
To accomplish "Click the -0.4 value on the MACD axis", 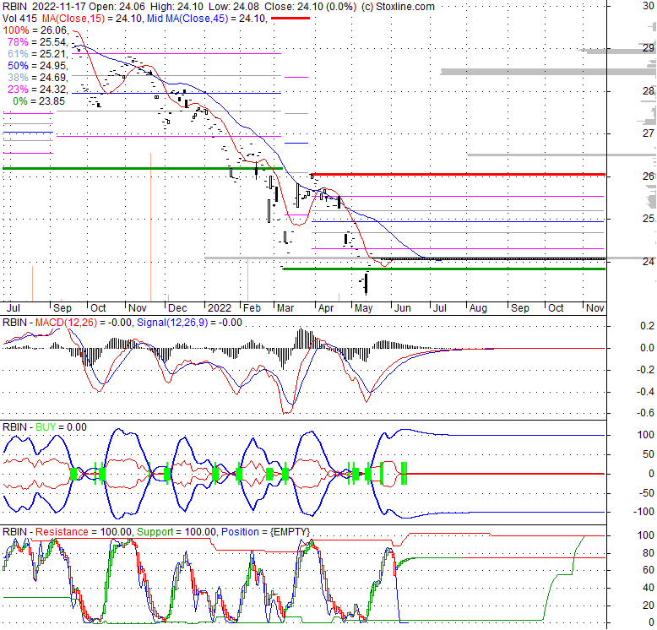I will coord(645,392).
